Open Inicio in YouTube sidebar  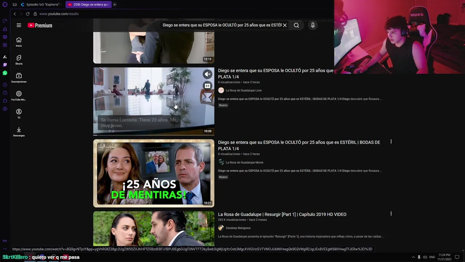[19, 42]
